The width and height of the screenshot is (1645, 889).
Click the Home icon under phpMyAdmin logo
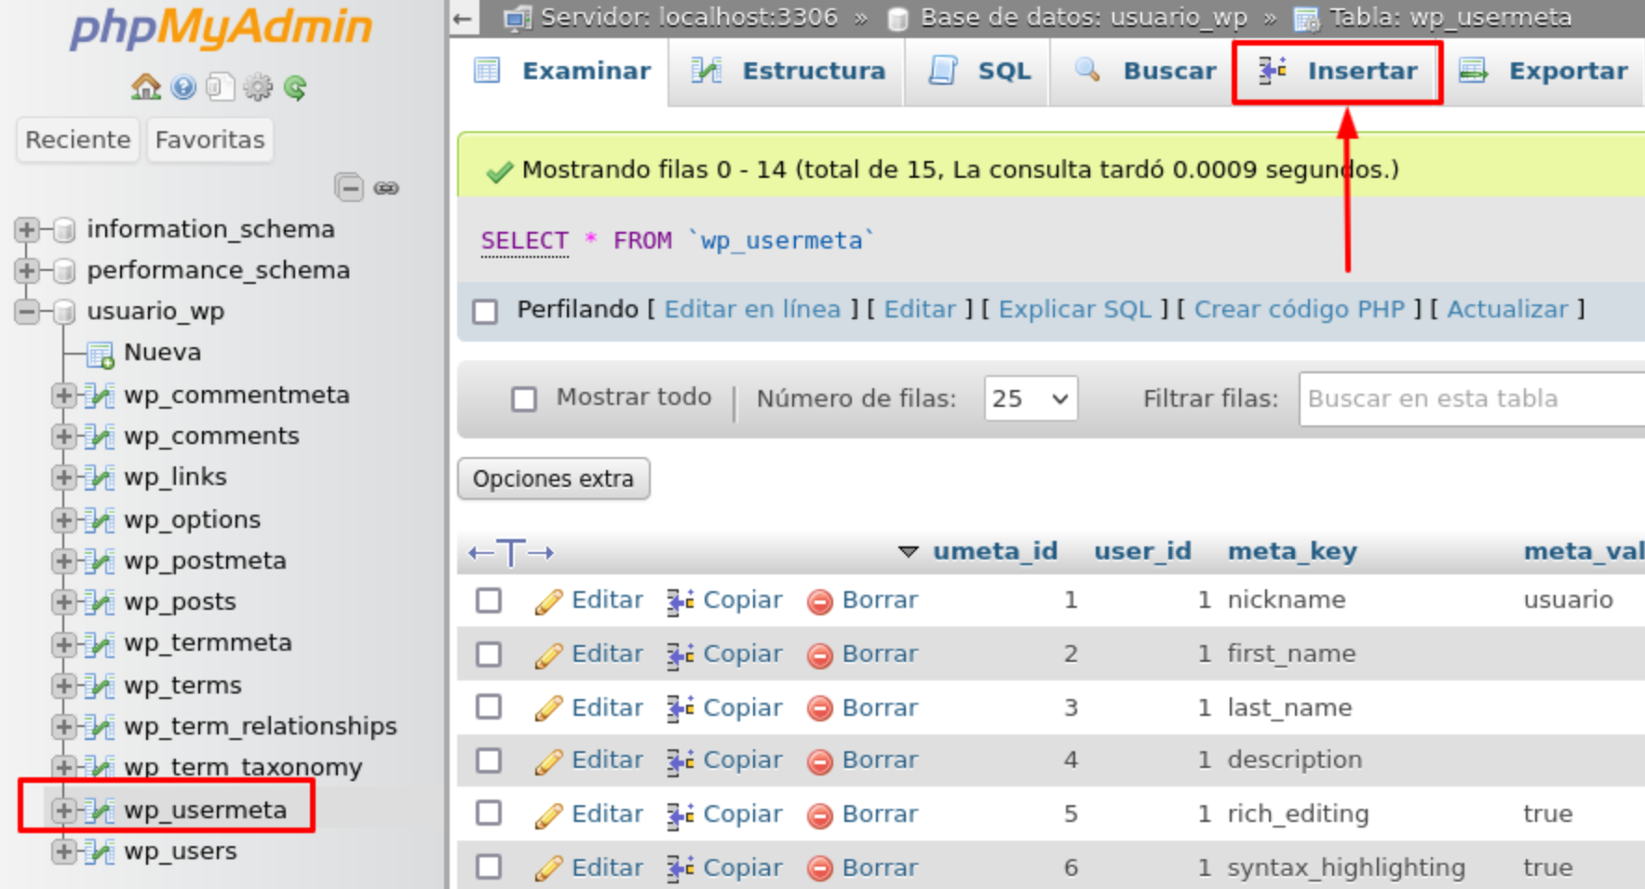[x=145, y=88]
